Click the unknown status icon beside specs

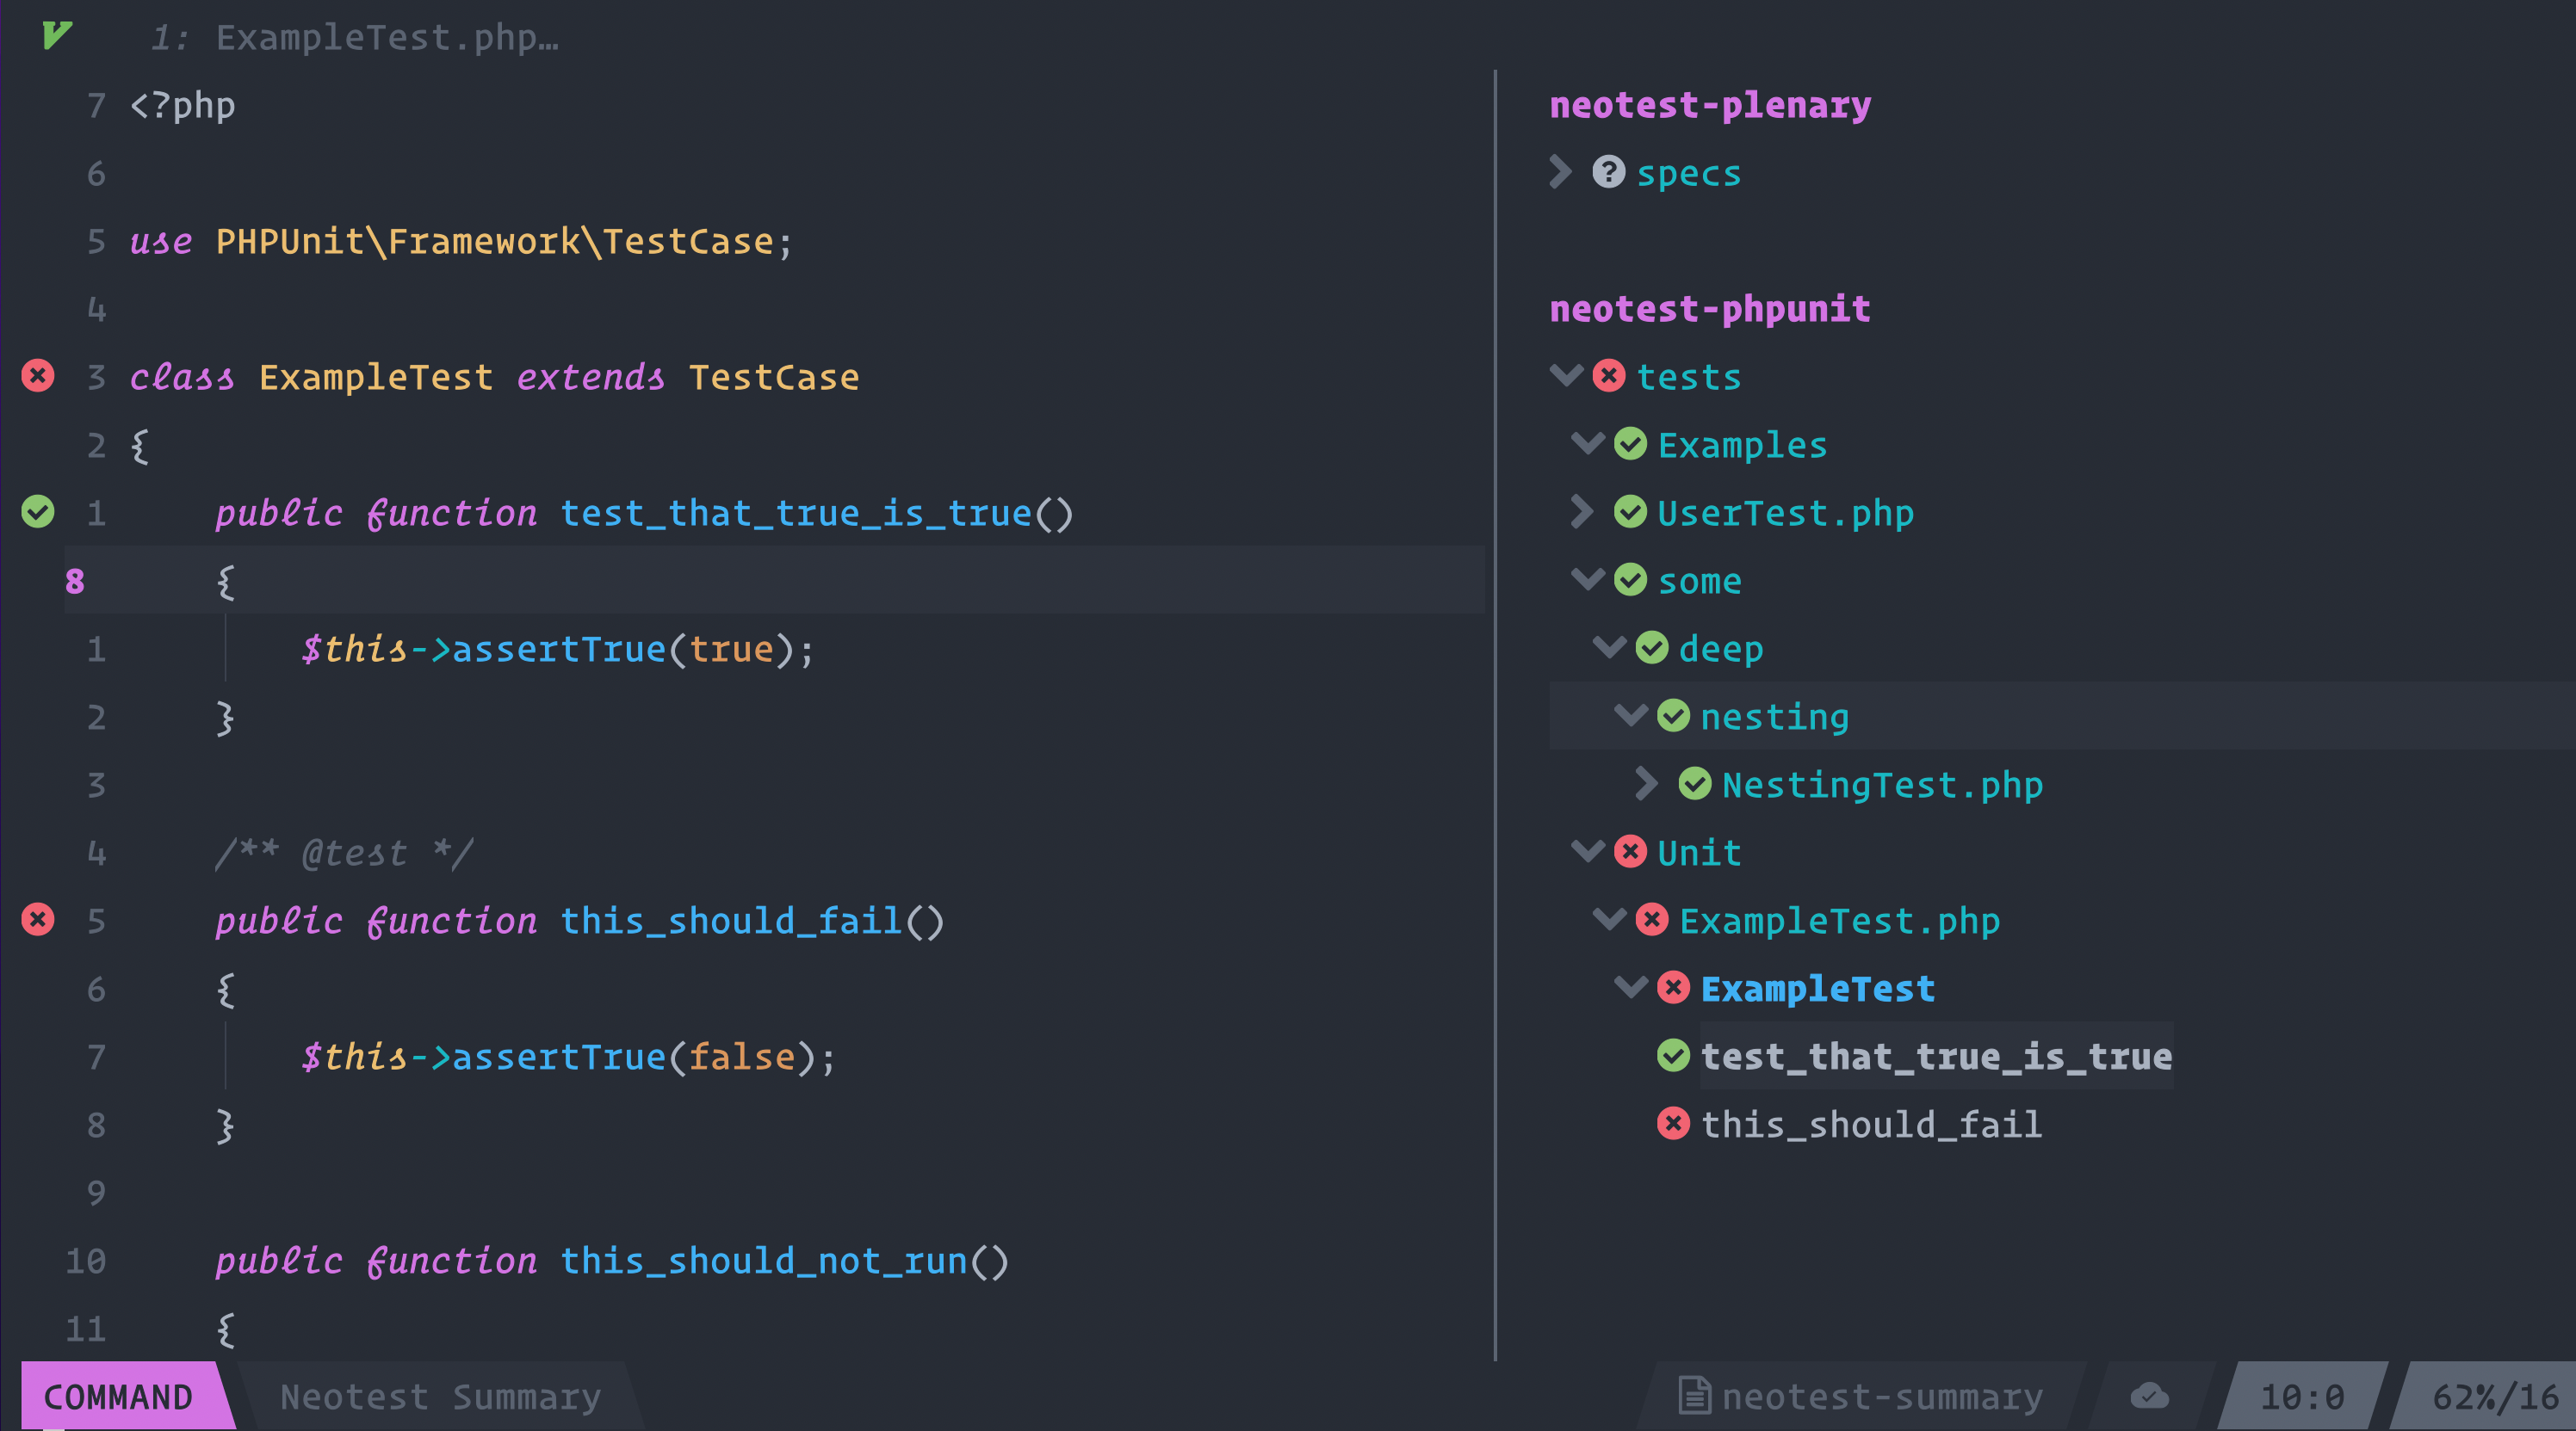[x=1608, y=172]
